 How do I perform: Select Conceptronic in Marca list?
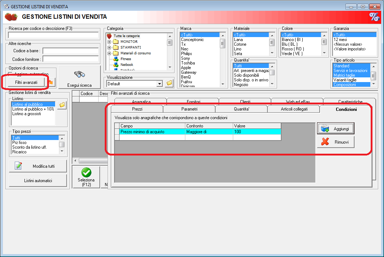click(x=192, y=40)
